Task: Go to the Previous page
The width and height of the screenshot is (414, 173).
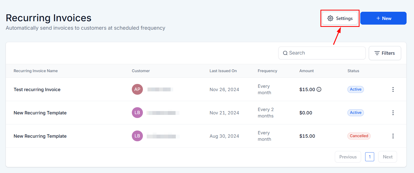Action: pyautogui.click(x=348, y=157)
